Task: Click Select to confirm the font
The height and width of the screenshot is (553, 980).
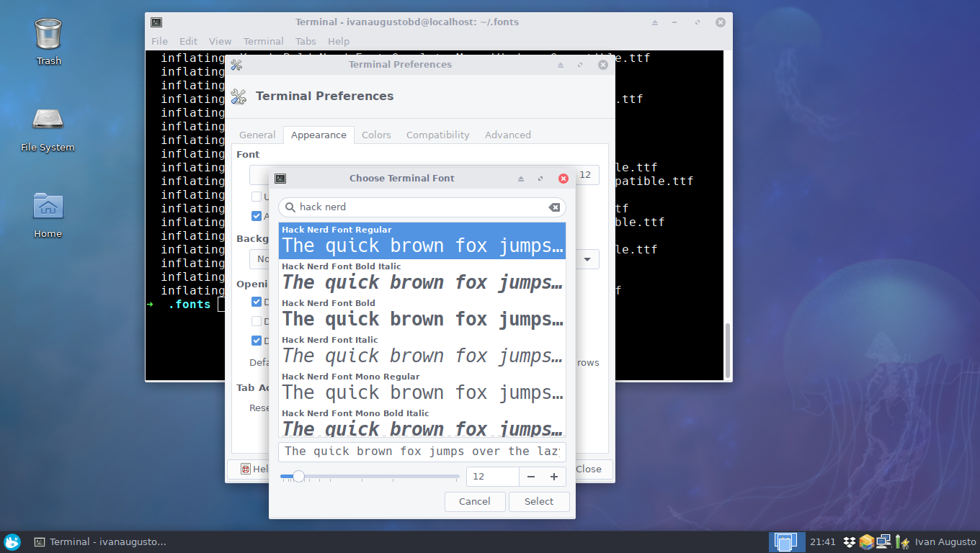Action: click(x=539, y=502)
